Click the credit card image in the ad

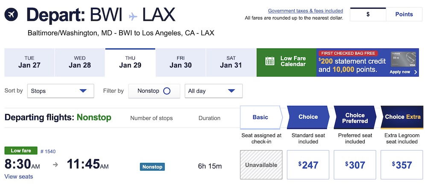pos(404,60)
